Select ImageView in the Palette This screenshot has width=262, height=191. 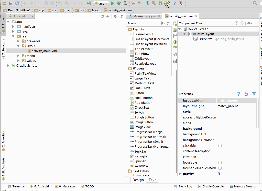tap(142, 127)
